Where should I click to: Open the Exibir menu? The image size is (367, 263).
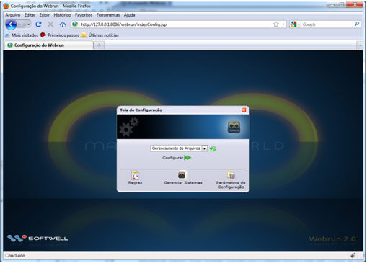[x=45, y=15]
